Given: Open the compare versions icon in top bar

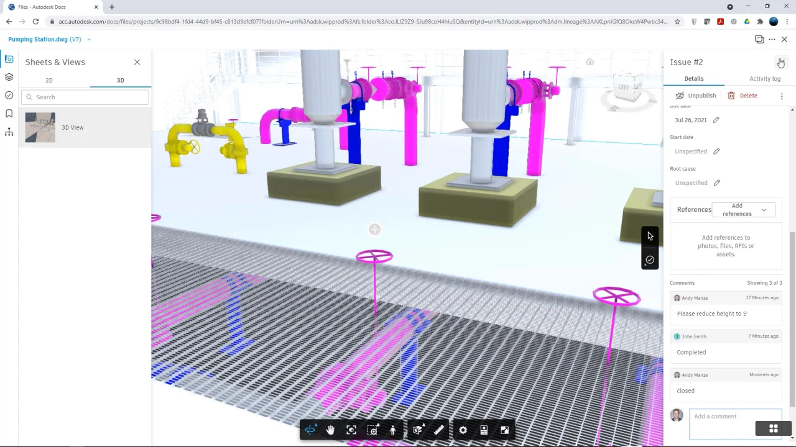Looking at the screenshot, I should click(759, 39).
